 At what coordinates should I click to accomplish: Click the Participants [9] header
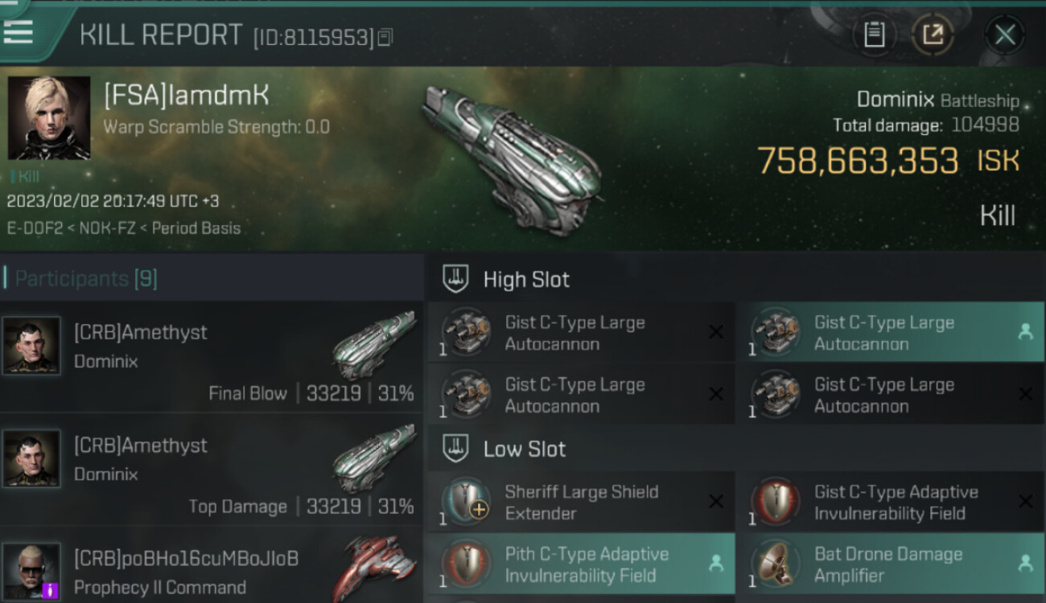(86, 279)
